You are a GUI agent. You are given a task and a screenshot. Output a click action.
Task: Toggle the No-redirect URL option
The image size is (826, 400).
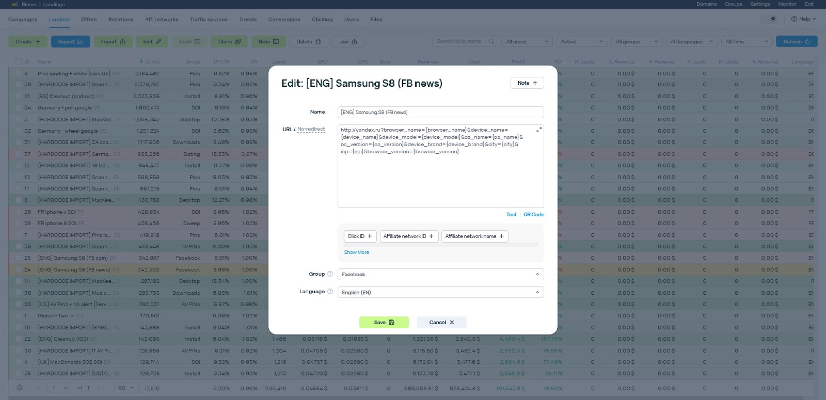tap(311, 129)
